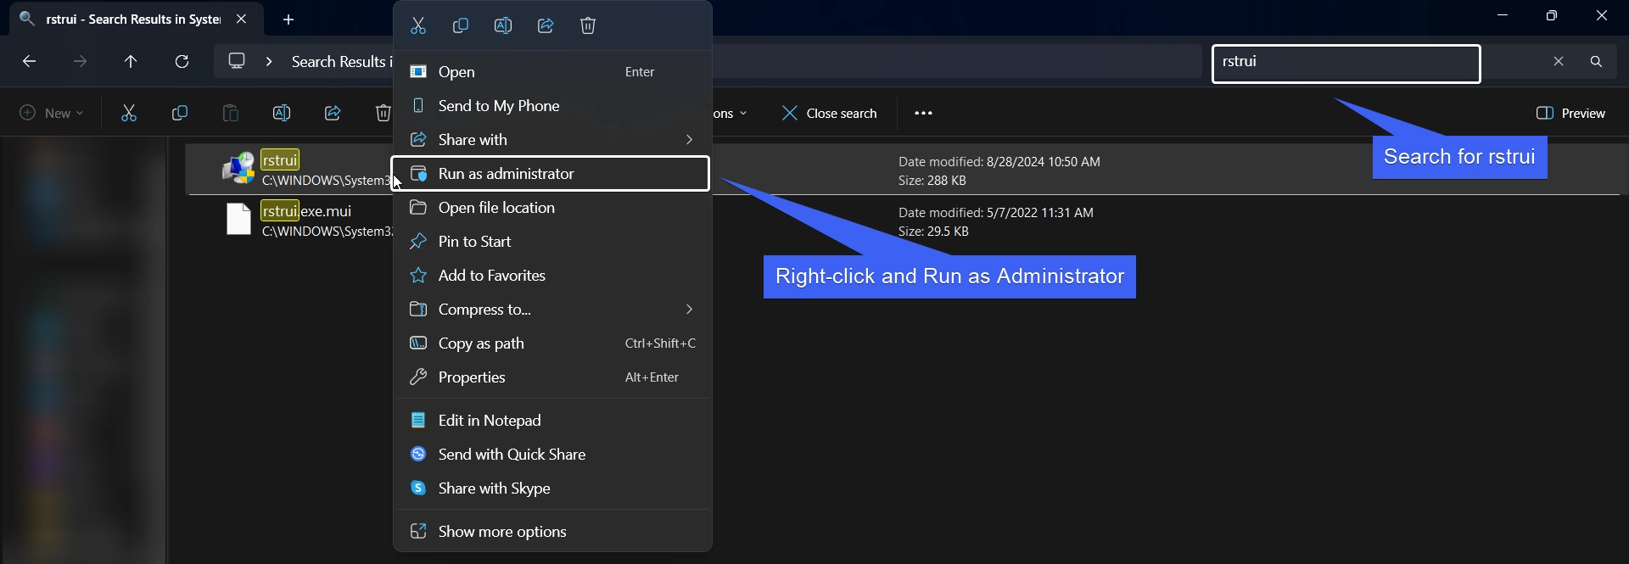Close the rstrui Search Results tab
The image size is (1629, 564).
pos(242,19)
